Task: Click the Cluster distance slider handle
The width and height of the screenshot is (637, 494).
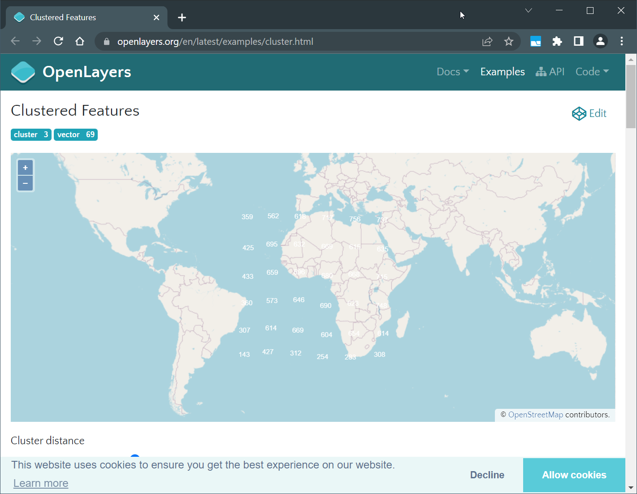Action: point(135,458)
